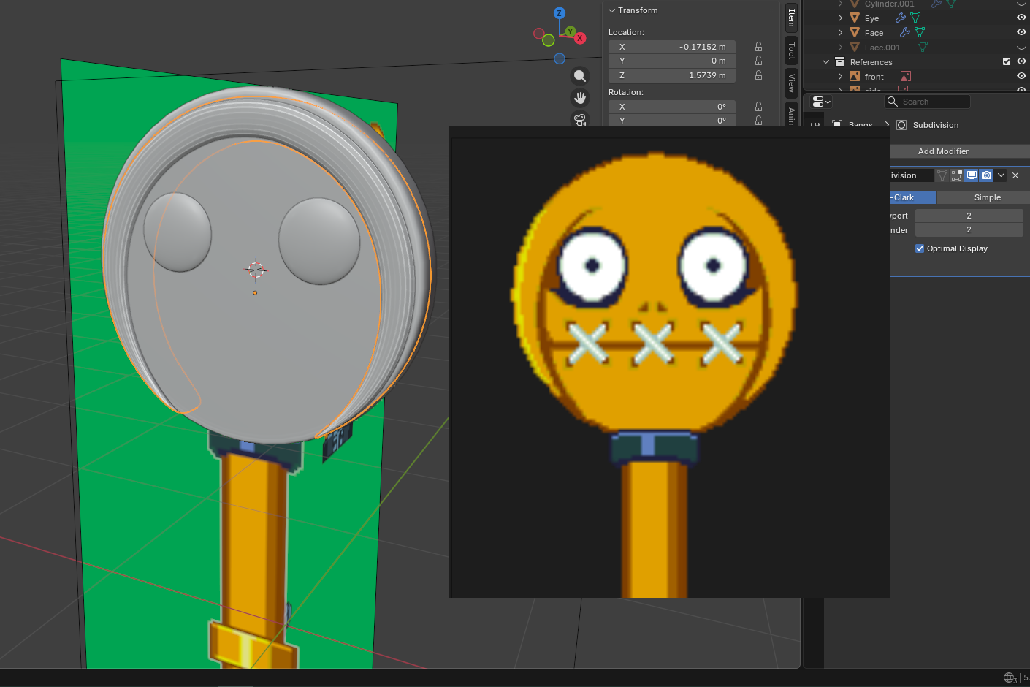Expand the Face object in outliner

click(x=840, y=32)
